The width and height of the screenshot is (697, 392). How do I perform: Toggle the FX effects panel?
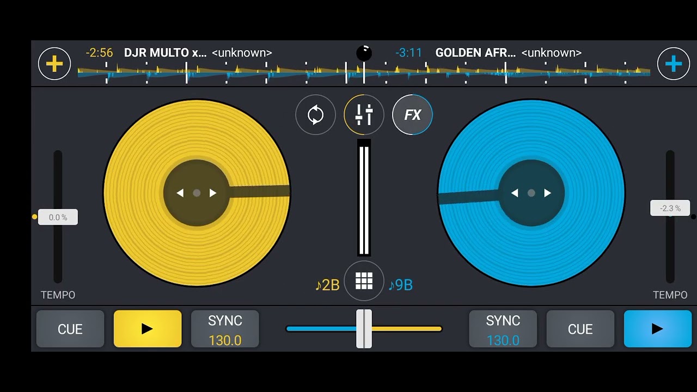412,115
